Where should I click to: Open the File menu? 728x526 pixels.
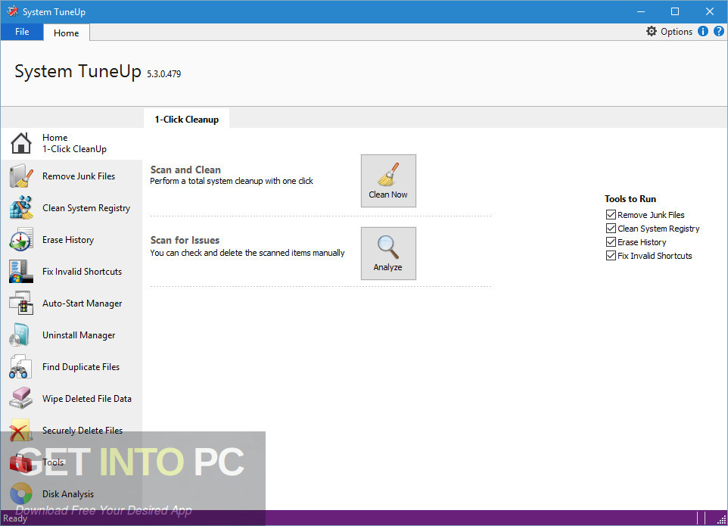pyautogui.click(x=22, y=32)
